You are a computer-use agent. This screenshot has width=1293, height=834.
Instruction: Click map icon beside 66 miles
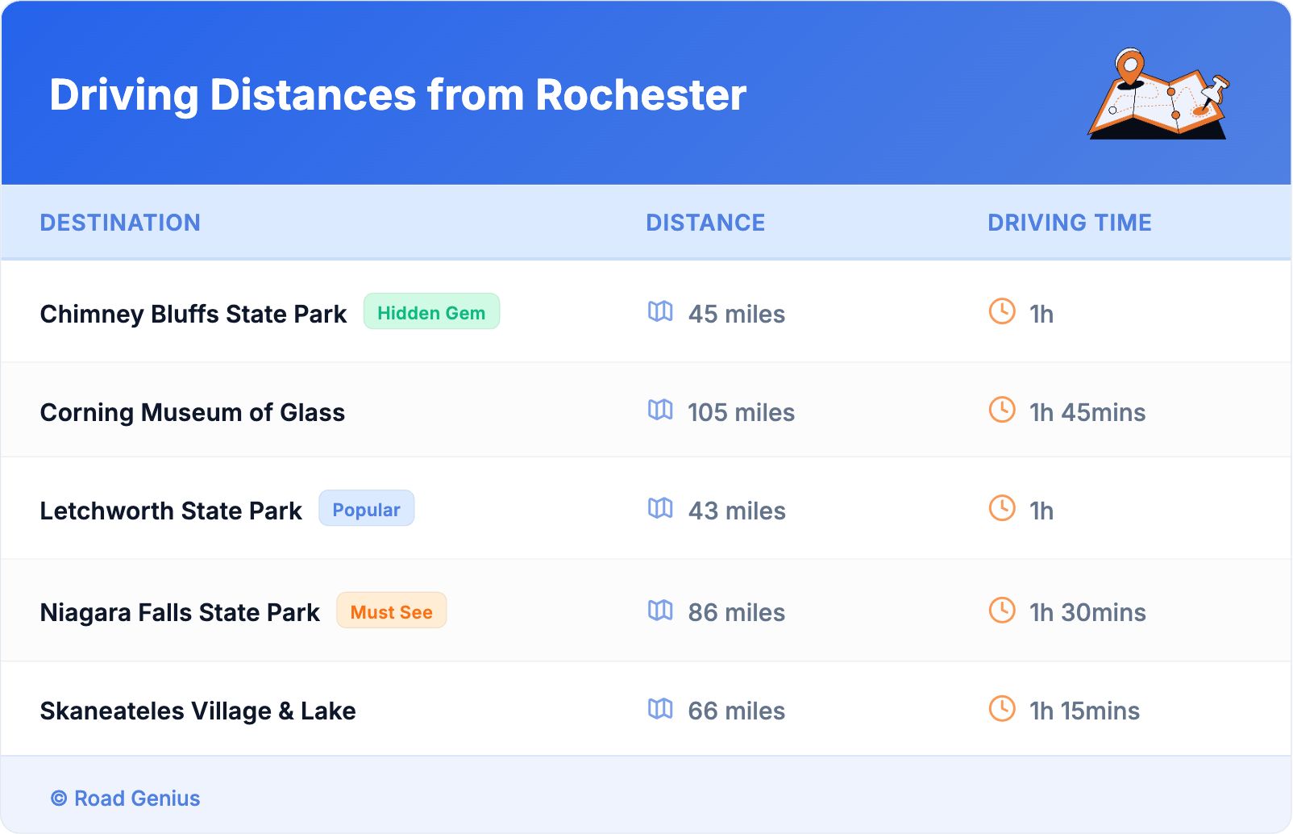[660, 709]
